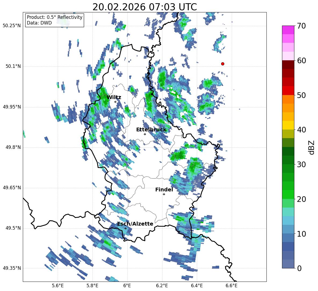318x291 pixels.
Task: Click the 30 colorbar tick label
Action: [x=301, y=164]
